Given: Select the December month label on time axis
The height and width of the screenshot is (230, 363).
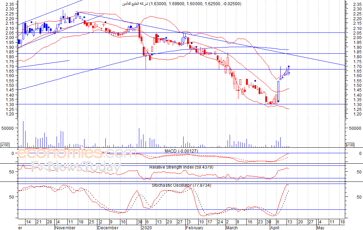Looking at the screenshot, I should 108,228.
